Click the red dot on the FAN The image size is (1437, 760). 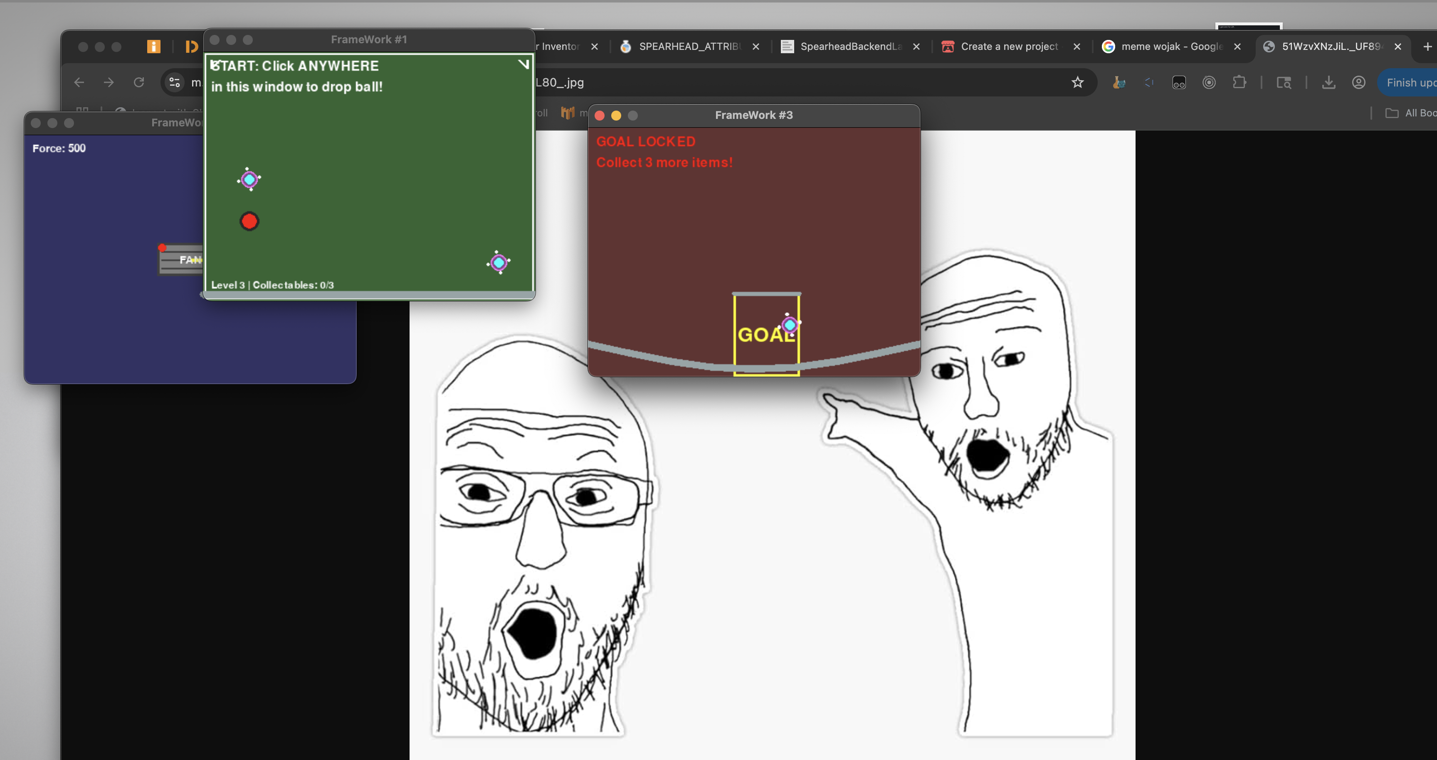pyautogui.click(x=162, y=247)
